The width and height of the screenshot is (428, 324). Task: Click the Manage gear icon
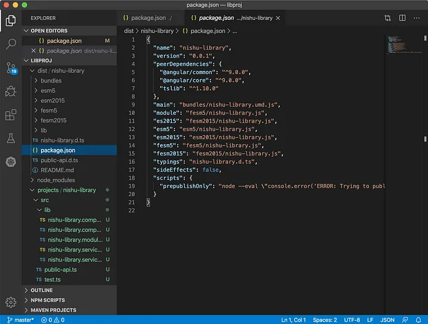(11, 302)
